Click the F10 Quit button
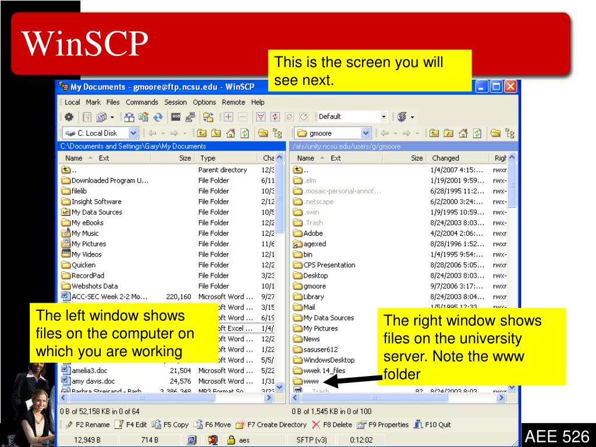This screenshot has height=447, width=596. (x=432, y=424)
